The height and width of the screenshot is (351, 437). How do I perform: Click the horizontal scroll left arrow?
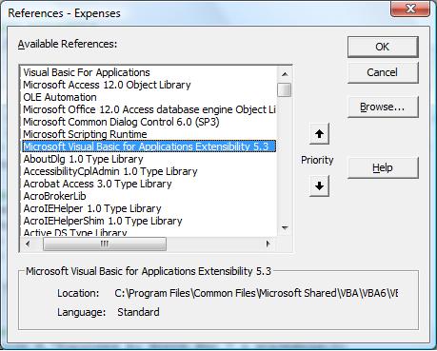click(28, 244)
